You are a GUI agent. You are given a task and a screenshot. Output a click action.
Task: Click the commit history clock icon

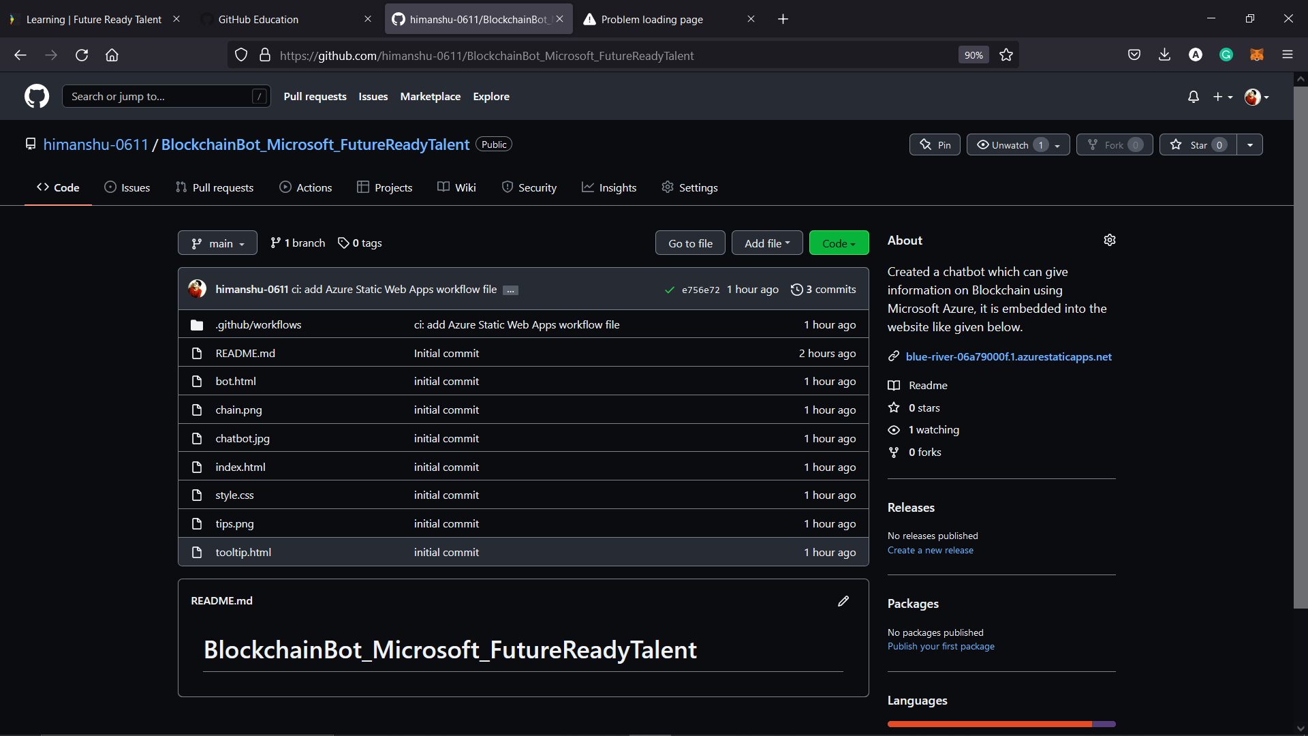pos(796,290)
